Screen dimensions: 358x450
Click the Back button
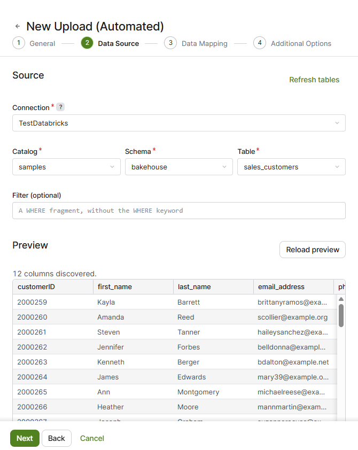click(57, 438)
